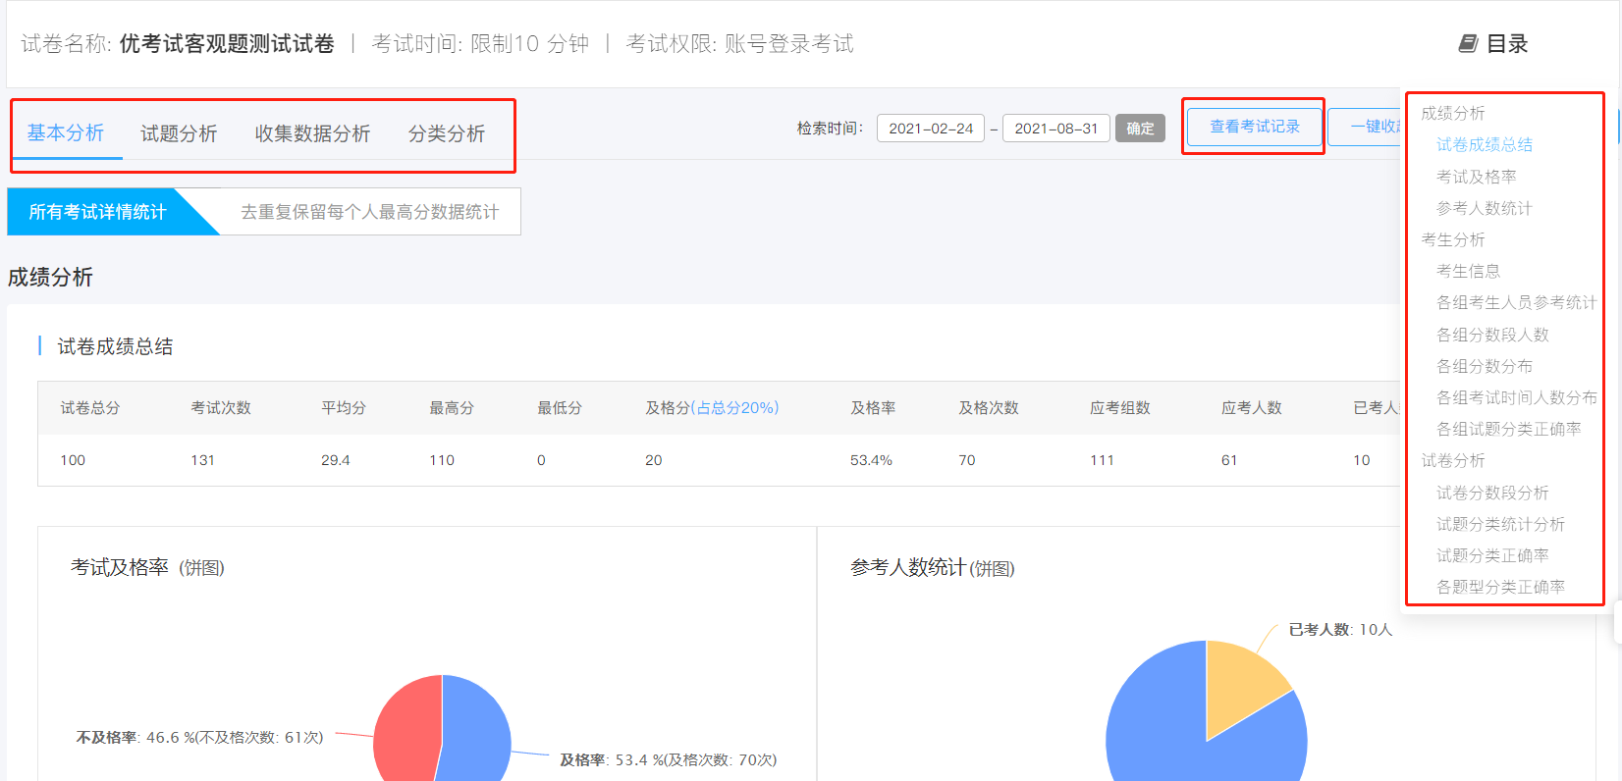Click the 考生分析 directory heading
1622x781 pixels.
click(x=1453, y=239)
